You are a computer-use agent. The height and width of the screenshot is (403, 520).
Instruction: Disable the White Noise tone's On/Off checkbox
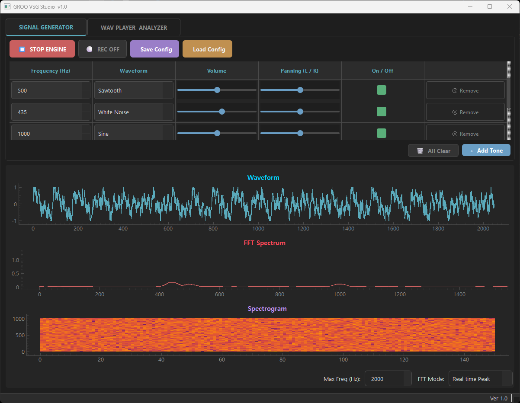[382, 112]
